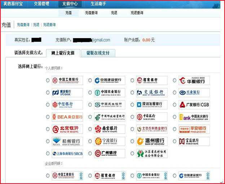The width and height of the screenshot is (225, 184).
Task: Open the 充值查询 link beside the 充值 heading
Action: [x=23, y=24]
